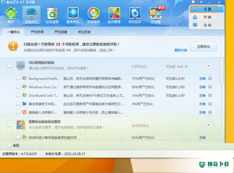Collapse the 需要优化的系统设置项 section arrow
Screen dimensions: 234x173
209,124
